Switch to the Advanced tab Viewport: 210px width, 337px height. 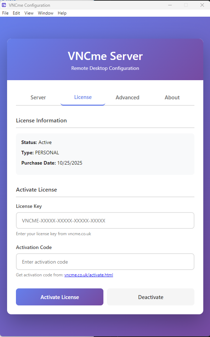tap(127, 97)
